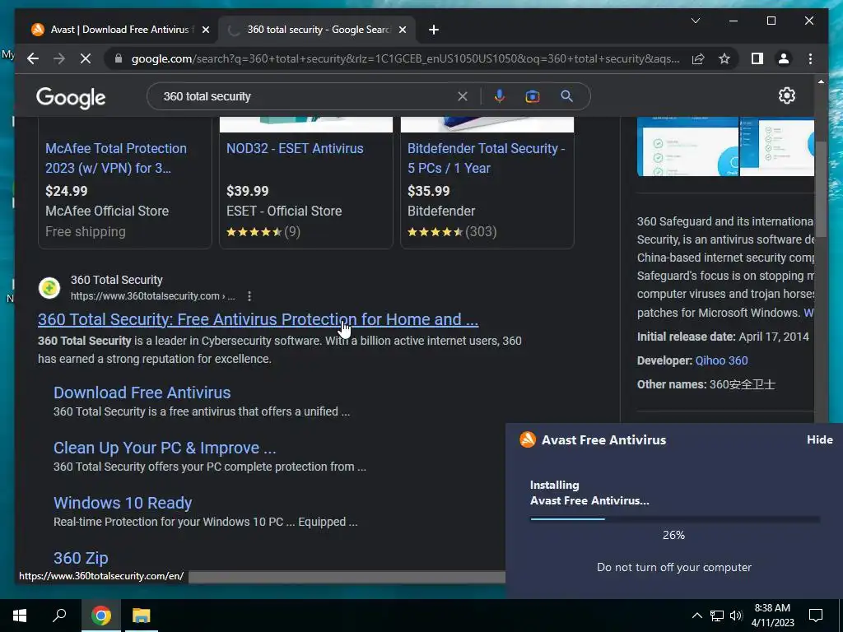
Task: Click the ESET (9) star rating
Action: pos(263,231)
